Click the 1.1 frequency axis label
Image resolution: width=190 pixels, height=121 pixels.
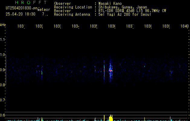2,39
